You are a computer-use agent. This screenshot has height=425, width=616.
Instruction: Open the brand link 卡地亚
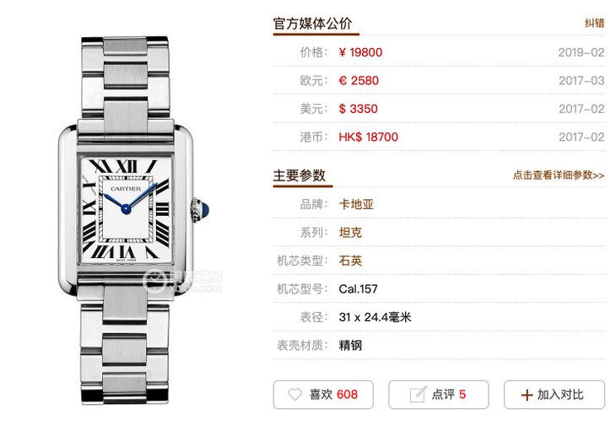(356, 204)
